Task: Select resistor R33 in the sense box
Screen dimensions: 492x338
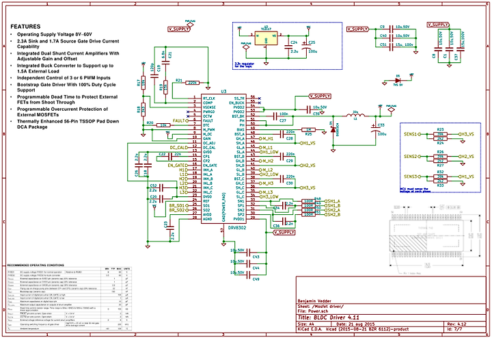Action: click(x=440, y=181)
